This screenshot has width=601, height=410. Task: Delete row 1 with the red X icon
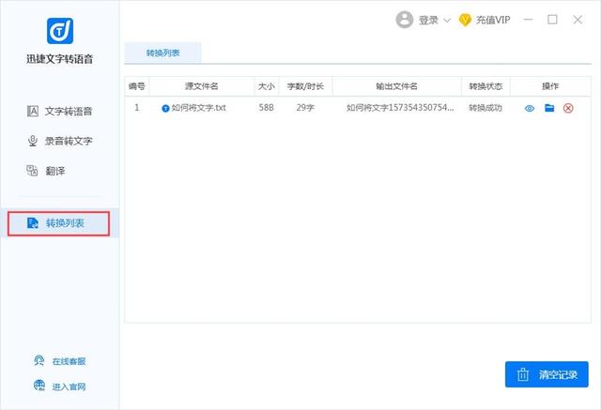[568, 108]
